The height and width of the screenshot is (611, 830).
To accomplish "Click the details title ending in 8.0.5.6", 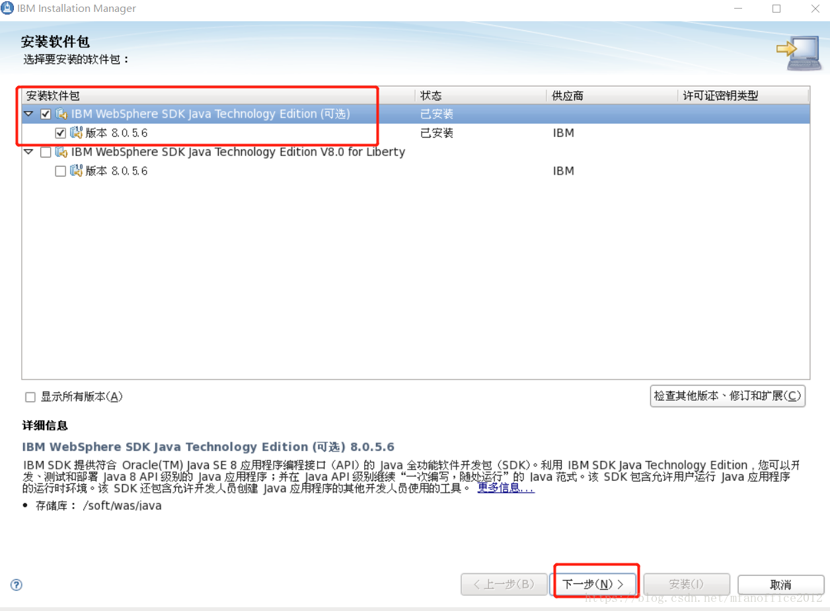I will (x=208, y=447).
